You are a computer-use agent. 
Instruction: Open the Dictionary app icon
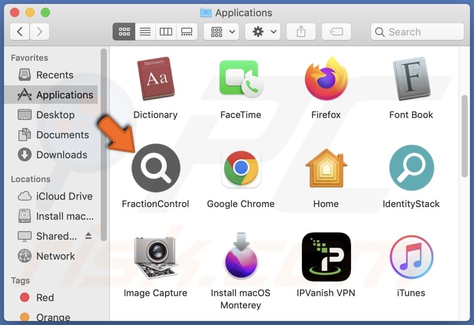[155, 79]
